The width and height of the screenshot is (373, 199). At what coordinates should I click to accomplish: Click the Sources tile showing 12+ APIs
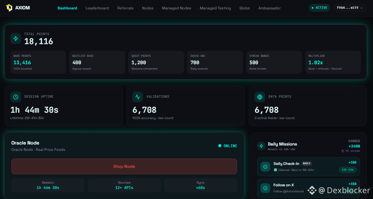pos(124,185)
